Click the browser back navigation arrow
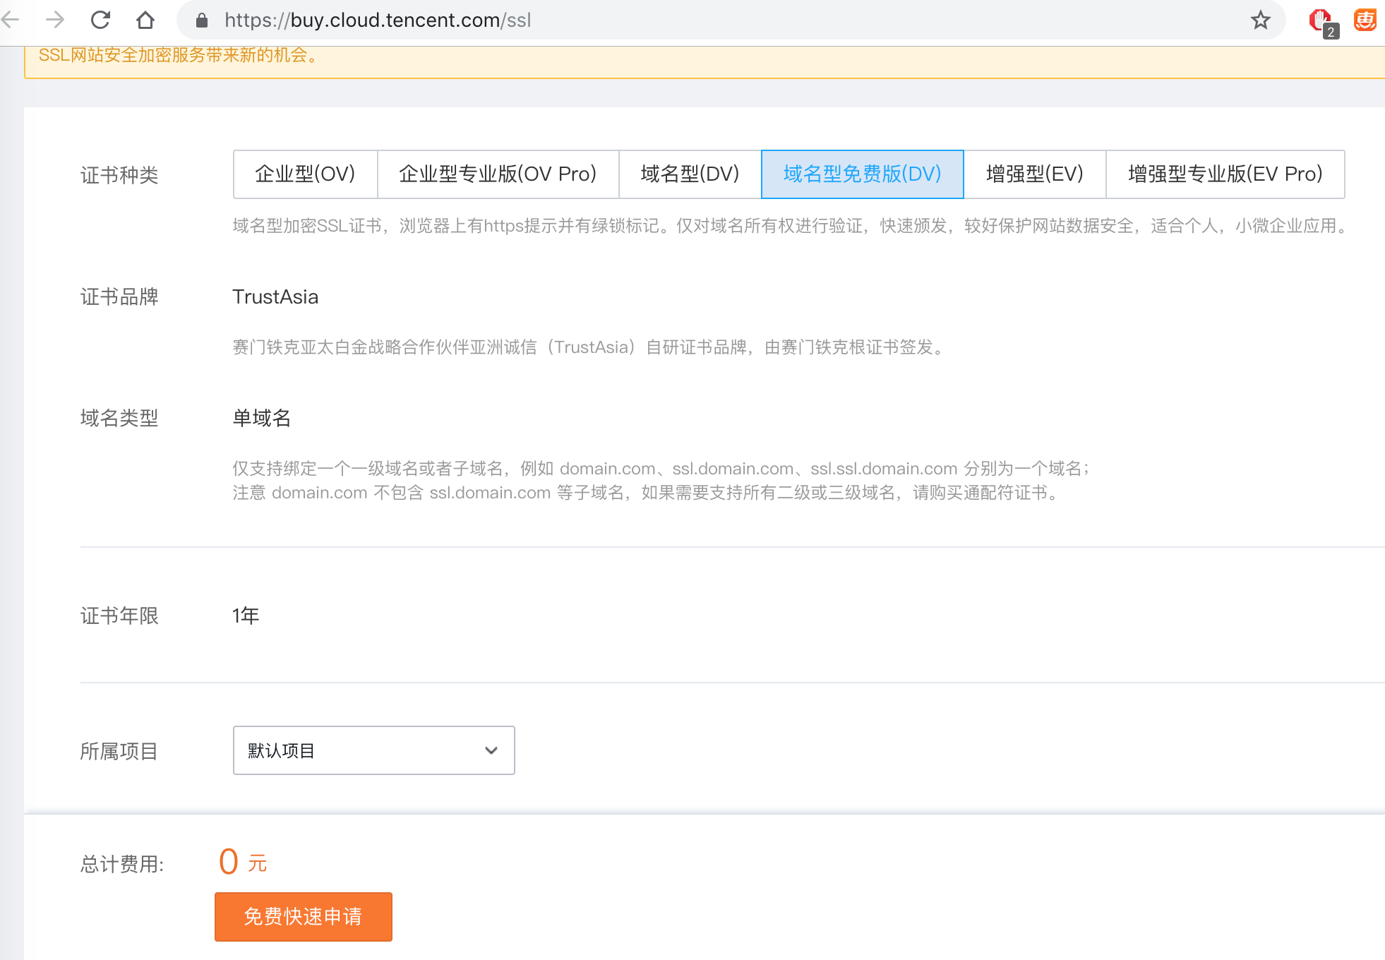The width and height of the screenshot is (1385, 960). click(11, 20)
